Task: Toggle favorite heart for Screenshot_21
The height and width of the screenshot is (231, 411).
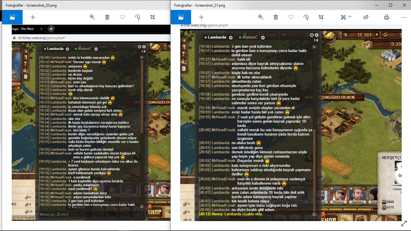Action: click(x=291, y=17)
